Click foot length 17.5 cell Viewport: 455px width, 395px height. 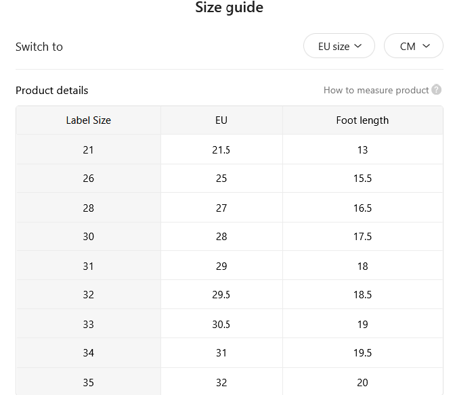pyautogui.click(x=362, y=237)
